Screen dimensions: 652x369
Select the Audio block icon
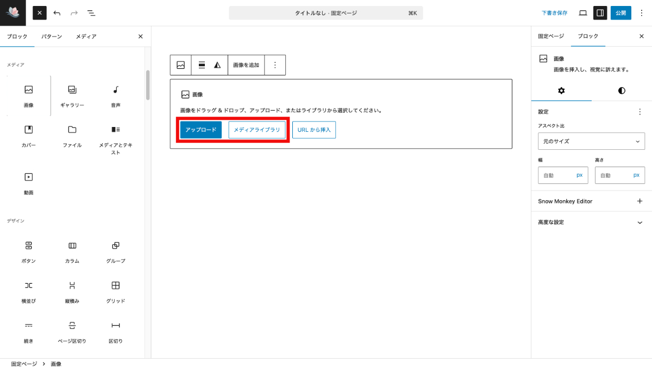pyautogui.click(x=116, y=96)
